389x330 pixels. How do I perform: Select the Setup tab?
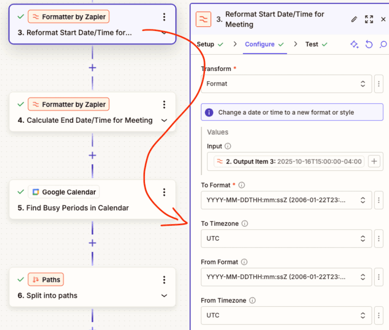pyautogui.click(x=206, y=44)
